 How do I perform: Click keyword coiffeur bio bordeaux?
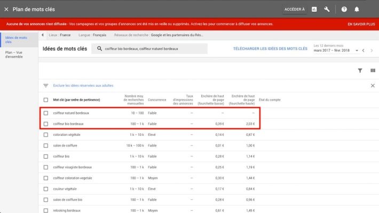pos(68,124)
